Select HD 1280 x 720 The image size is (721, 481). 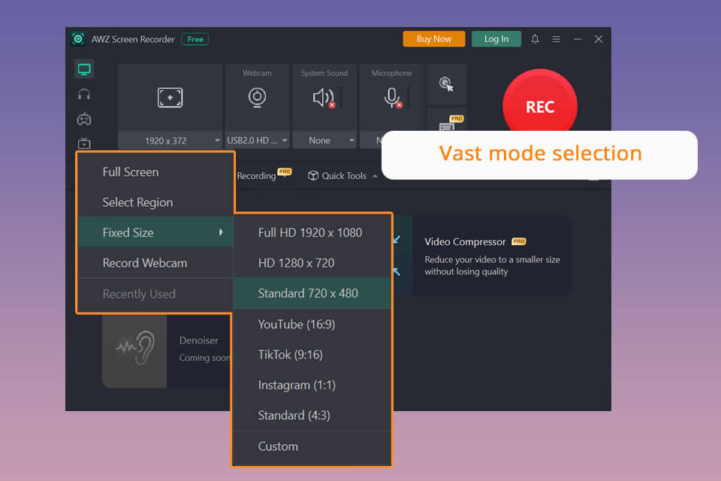312,263
